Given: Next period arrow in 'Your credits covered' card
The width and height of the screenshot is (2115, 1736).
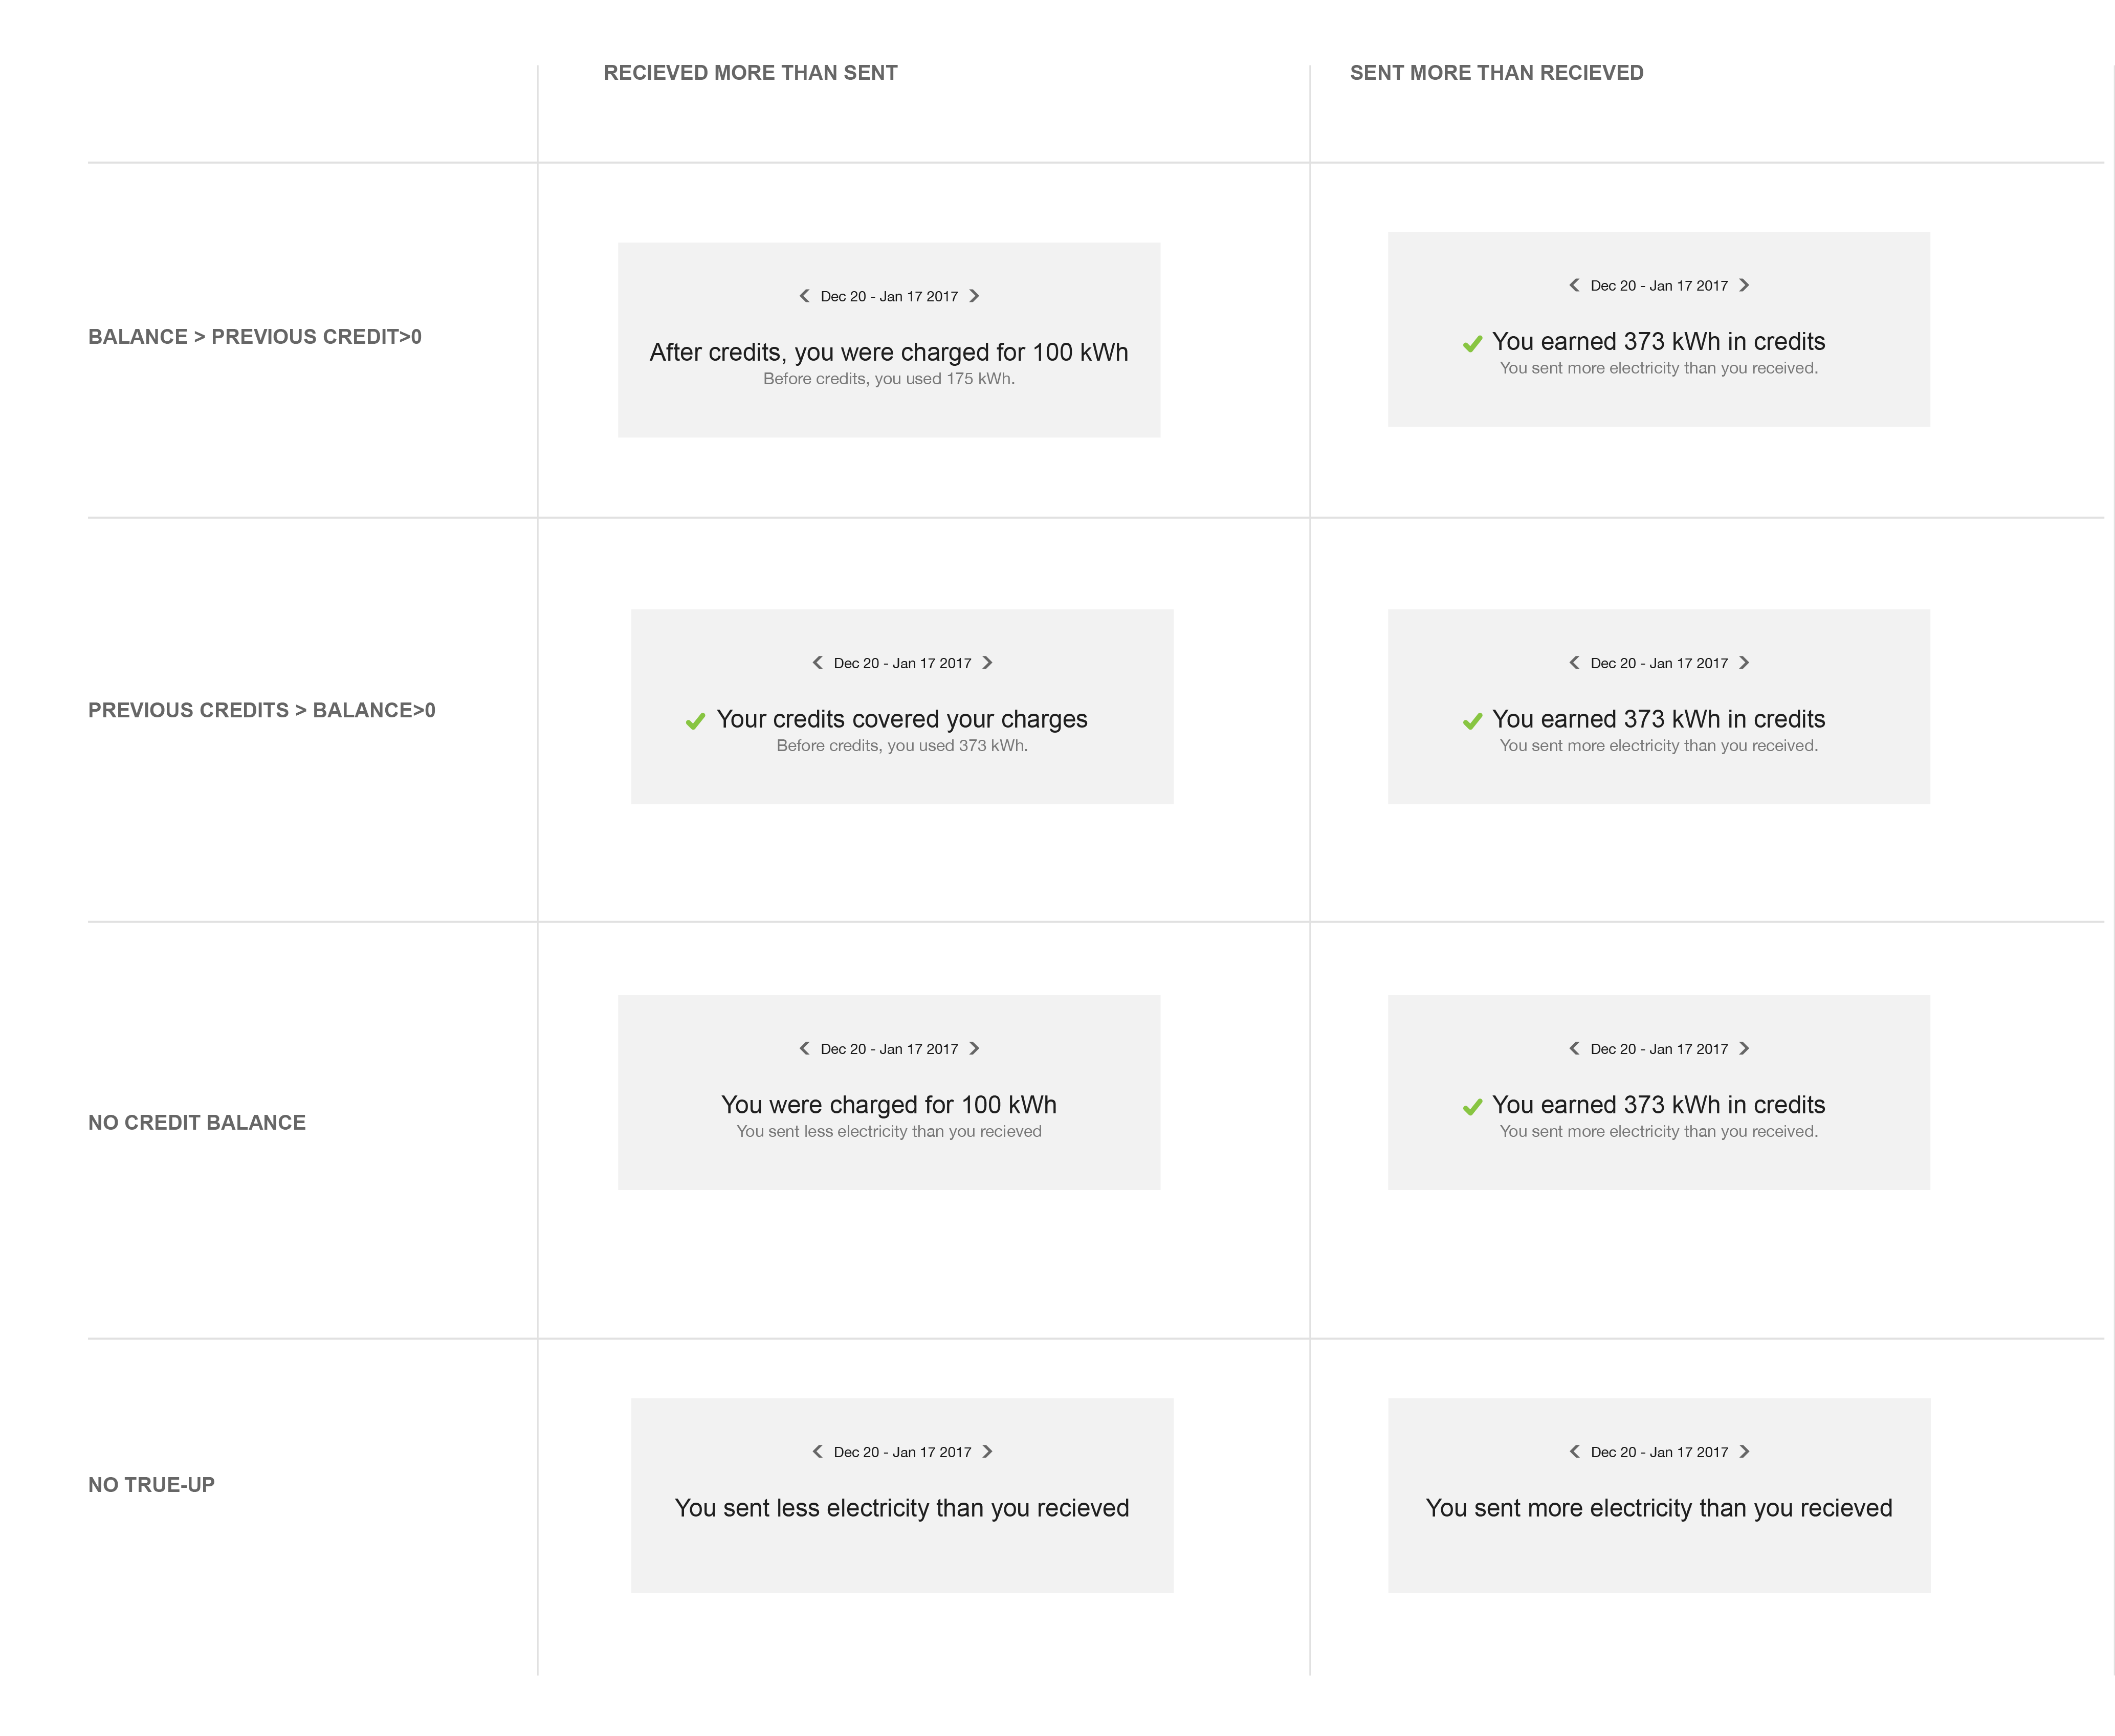Looking at the screenshot, I should tap(987, 663).
